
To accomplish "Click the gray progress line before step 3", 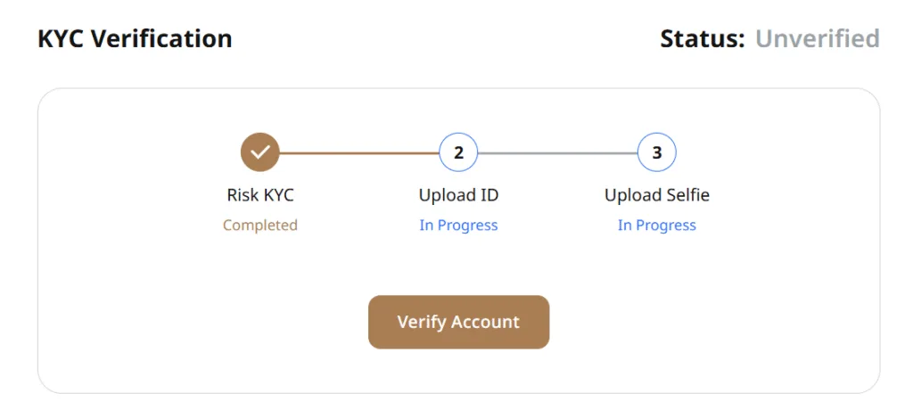I will (557, 153).
